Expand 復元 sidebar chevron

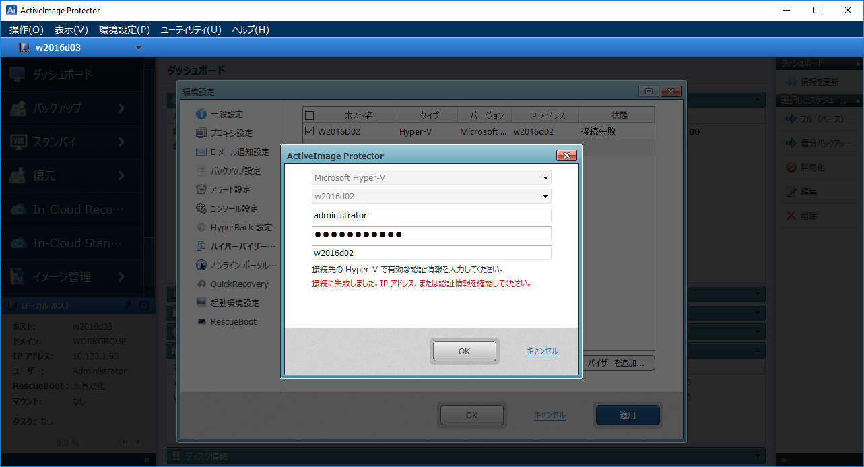[121, 175]
